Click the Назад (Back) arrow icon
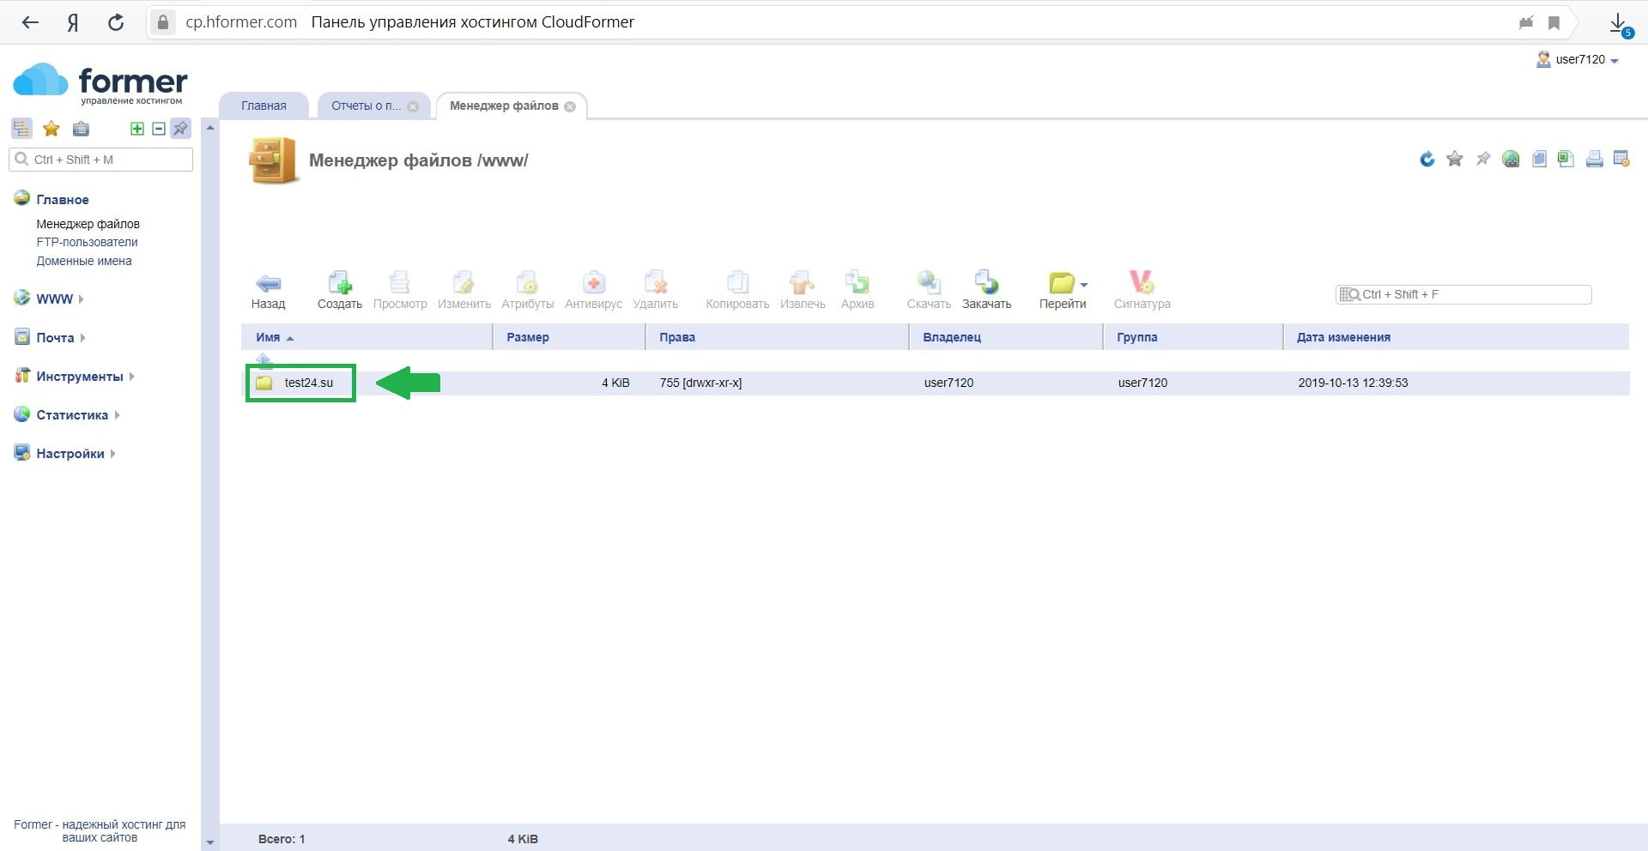The height and width of the screenshot is (851, 1648). click(x=268, y=283)
